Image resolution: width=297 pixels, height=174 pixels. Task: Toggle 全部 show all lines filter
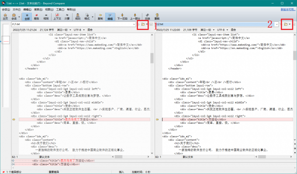click(x=27, y=17)
